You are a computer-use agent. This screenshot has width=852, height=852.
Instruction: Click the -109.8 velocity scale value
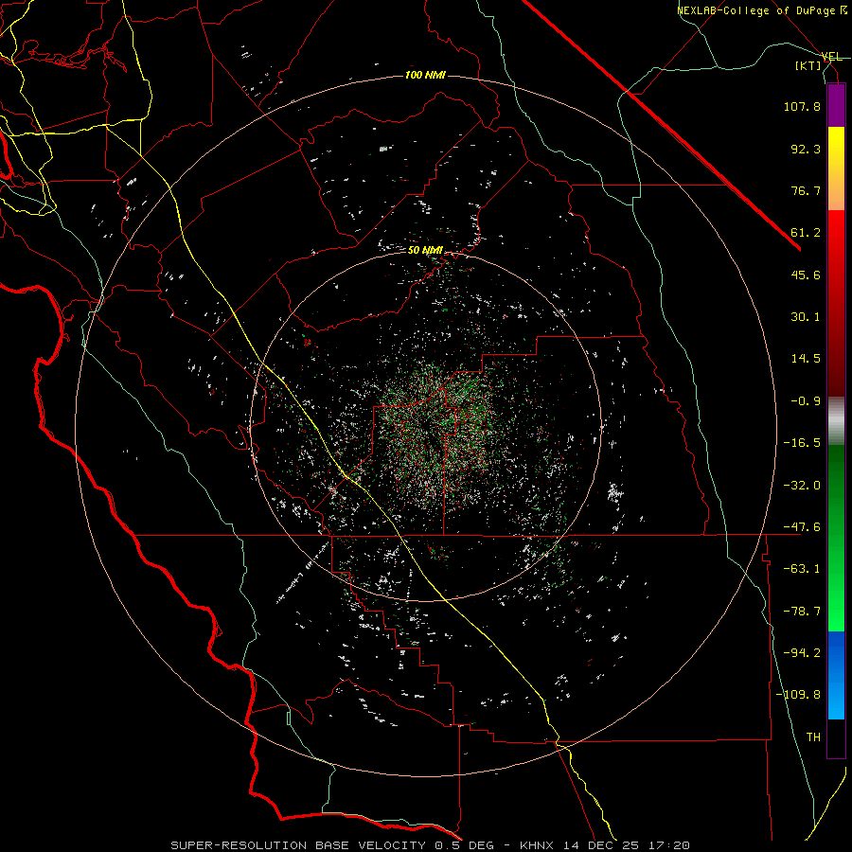pyautogui.click(x=798, y=695)
